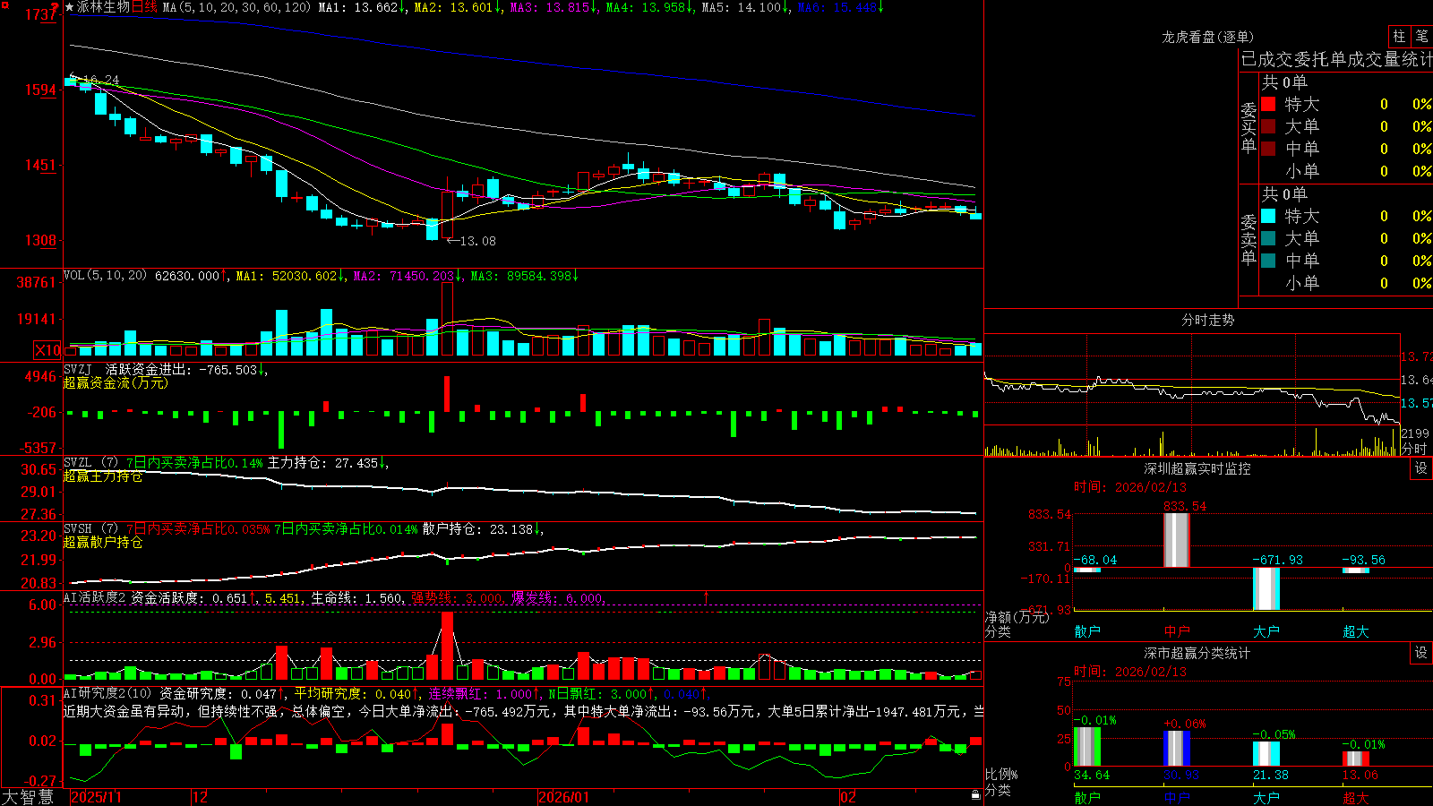Click the 超赢散户持仓 label
The width and height of the screenshot is (1433, 806).
(103, 543)
